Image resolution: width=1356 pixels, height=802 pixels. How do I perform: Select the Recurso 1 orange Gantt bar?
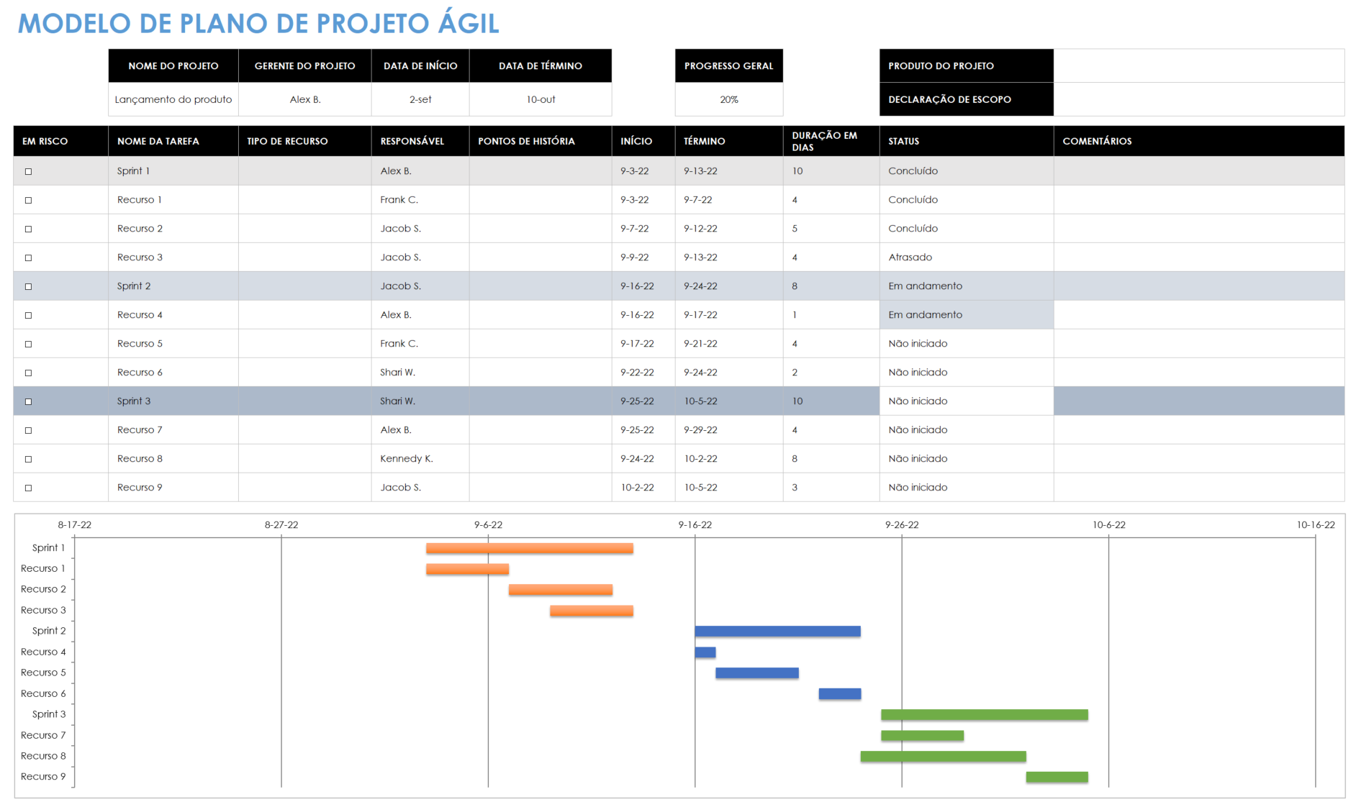coord(467,569)
